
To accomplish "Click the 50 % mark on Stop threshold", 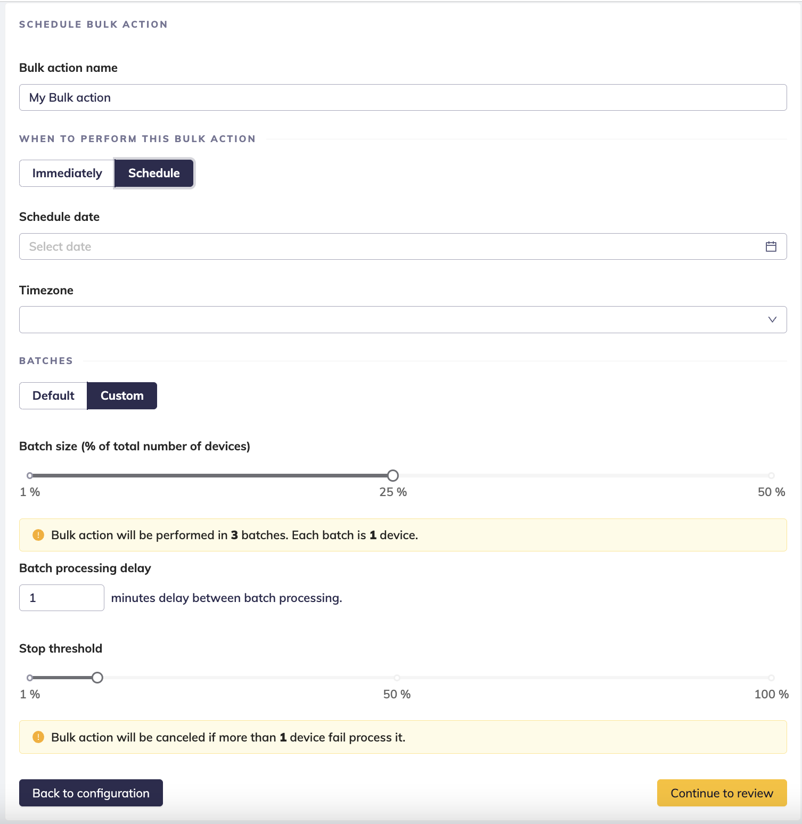I will (x=397, y=678).
